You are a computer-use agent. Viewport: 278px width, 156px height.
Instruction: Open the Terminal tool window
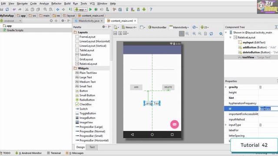pos(54,153)
